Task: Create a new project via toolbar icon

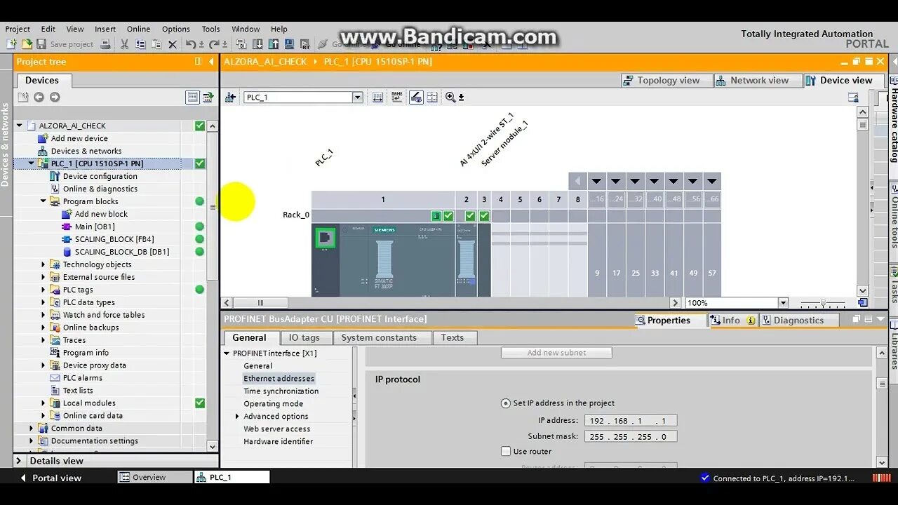Action: (11, 44)
